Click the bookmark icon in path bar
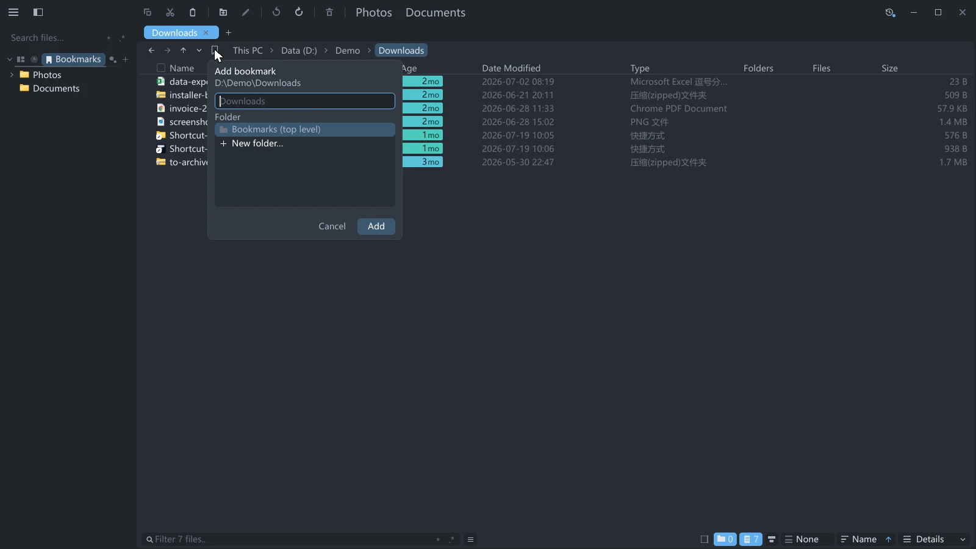The image size is (976, 549). coord(215,50)
